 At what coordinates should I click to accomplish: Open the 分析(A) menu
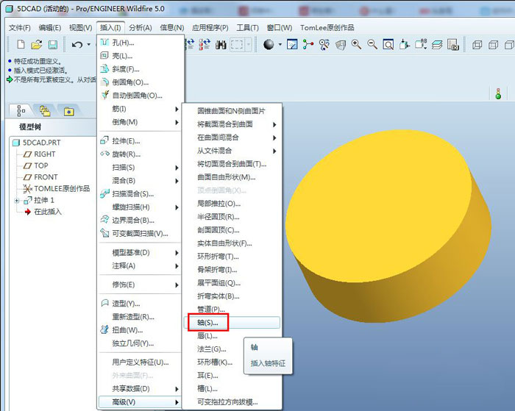point(140,27)
